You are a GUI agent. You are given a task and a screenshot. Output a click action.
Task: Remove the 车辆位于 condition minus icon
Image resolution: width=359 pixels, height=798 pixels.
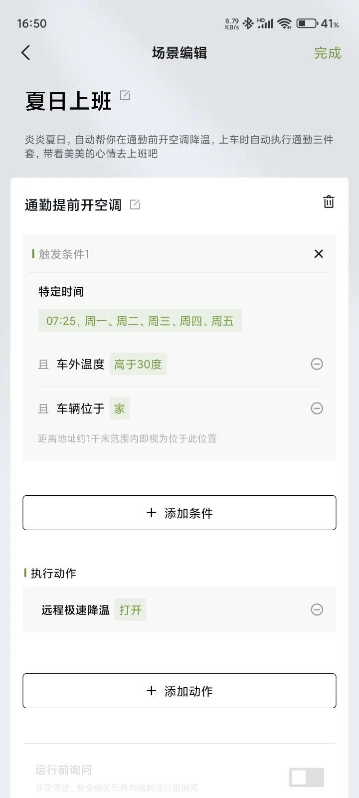point(317,408)
